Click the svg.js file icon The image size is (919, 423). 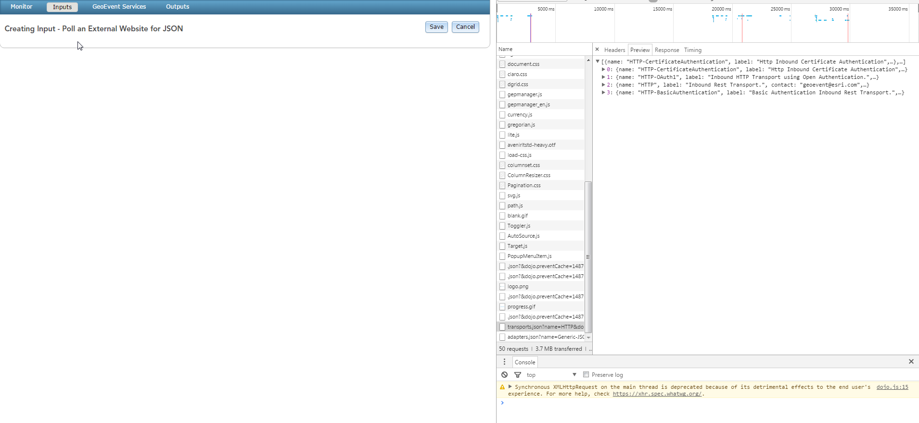(x=502, y=195)
